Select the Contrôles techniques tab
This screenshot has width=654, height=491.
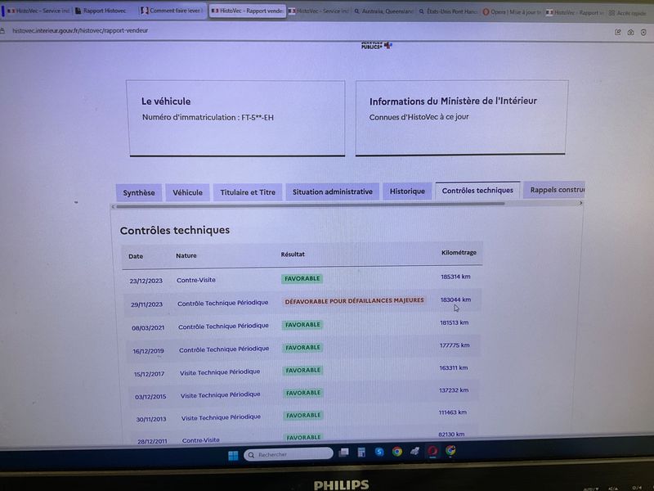(477, 191)
